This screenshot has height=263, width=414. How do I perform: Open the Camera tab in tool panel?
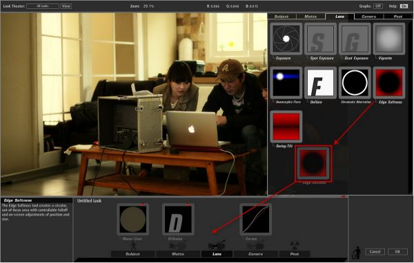368,17
